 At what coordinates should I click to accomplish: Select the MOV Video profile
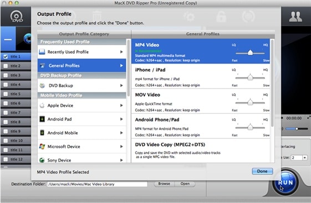coord(201,101)
